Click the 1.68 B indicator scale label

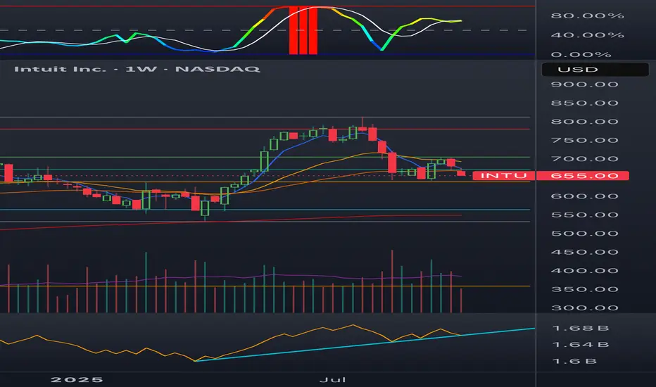point(581,328)
